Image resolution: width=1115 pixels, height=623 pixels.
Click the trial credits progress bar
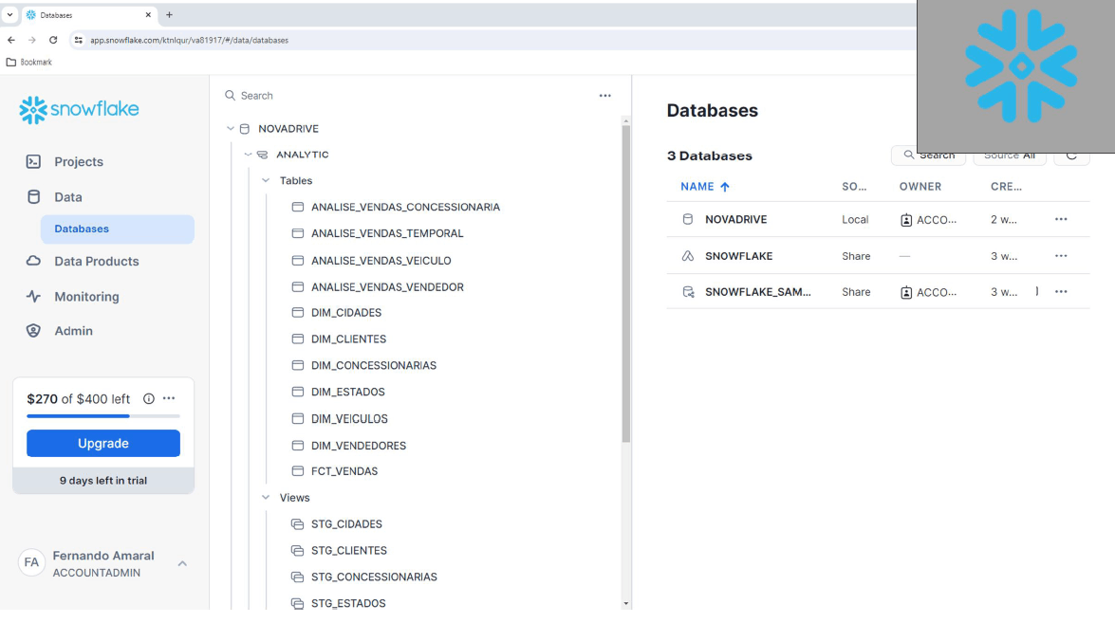tap(103, 415)
